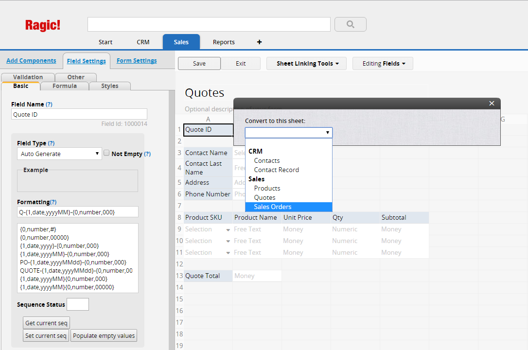Open the Styles sub-tab
The image size is (528, 350).
[x=110, y=86]
